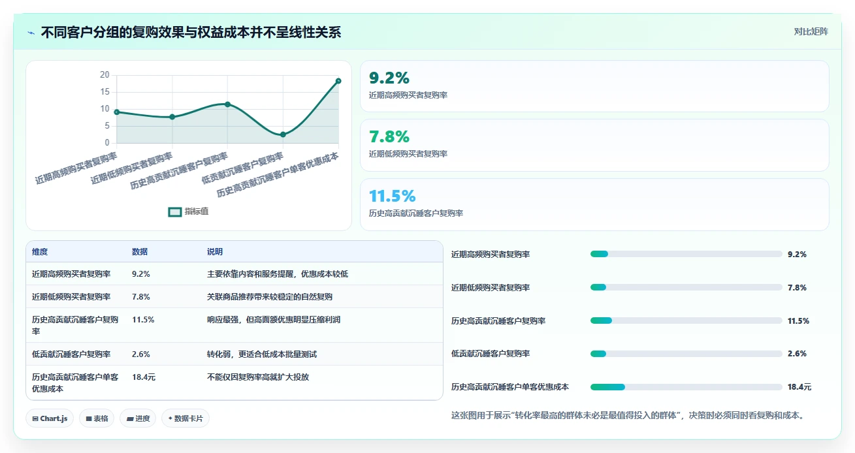Screen dimensions: 855x453
Task: Click the 近期低频购买者复购率 card label
Action: tap(408, 154)
